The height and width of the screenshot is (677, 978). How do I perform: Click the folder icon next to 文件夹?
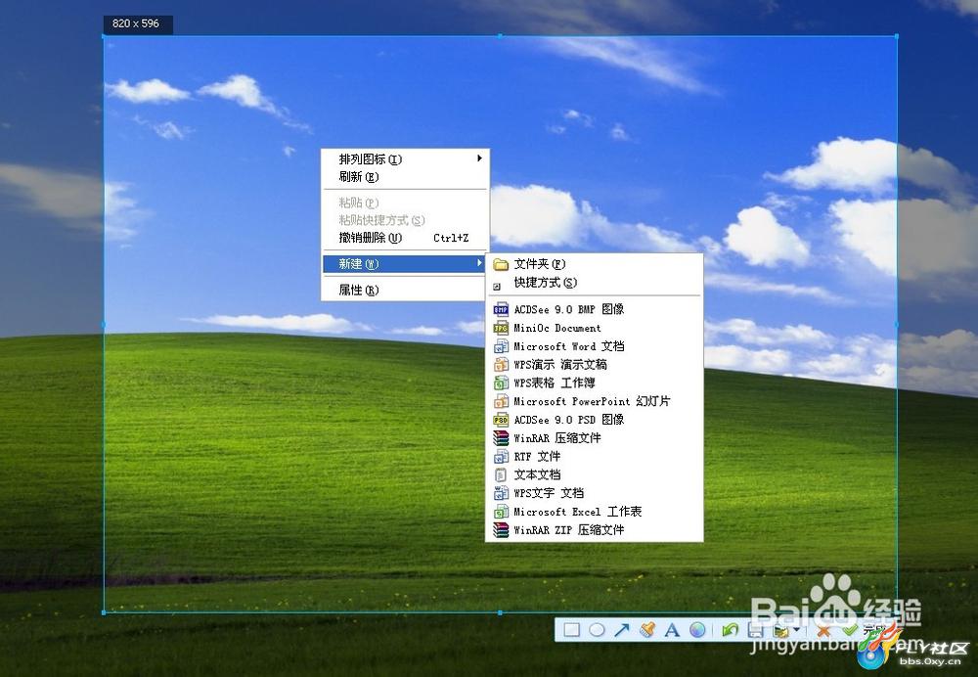501,264
